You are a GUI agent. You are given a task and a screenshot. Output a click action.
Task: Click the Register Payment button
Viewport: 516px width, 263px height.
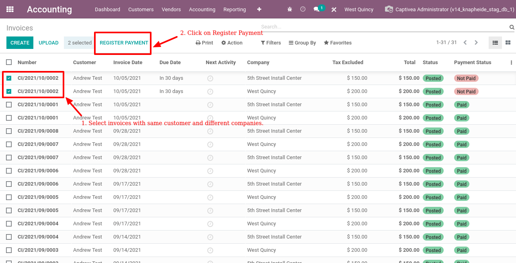pos(124,43)
